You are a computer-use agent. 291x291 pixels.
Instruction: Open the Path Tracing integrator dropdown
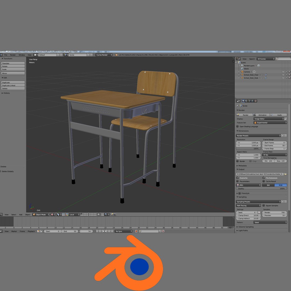248,205
